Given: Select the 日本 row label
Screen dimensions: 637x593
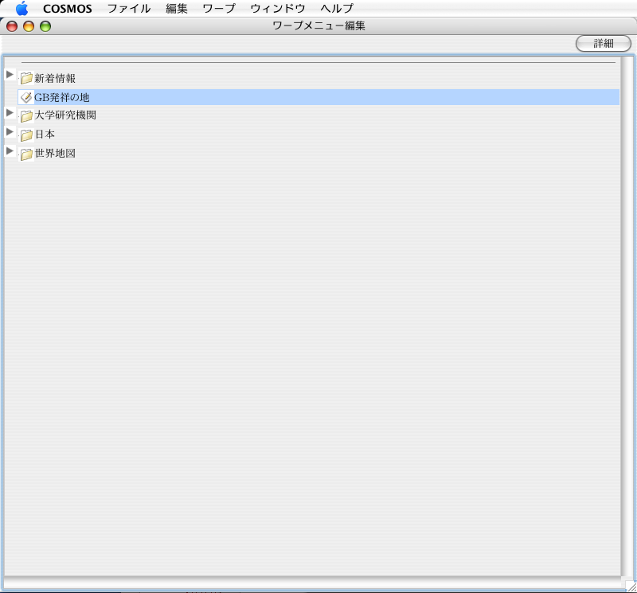Looking at the screenshot, I should click(45, 135).
